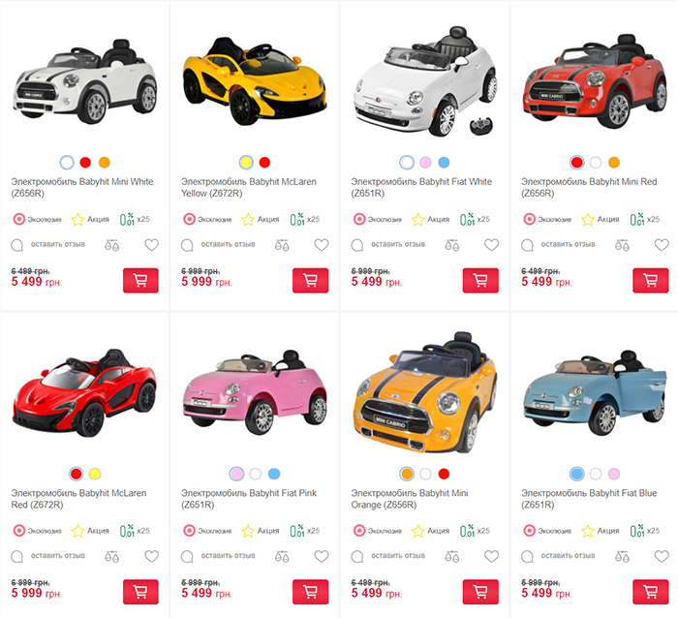678x618 pixels.
Task: Open the red McLaren product image
Action: [84, 392]
